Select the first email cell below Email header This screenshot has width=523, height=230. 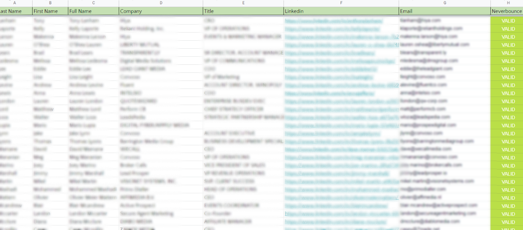click(x=445, y=20)
